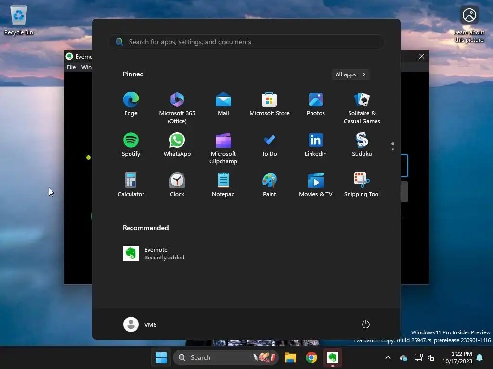Open network and volume quick settings

point(425,357)
